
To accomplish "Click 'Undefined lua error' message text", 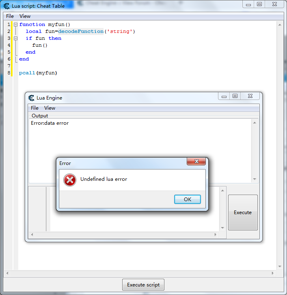I will tap(104, 179).
